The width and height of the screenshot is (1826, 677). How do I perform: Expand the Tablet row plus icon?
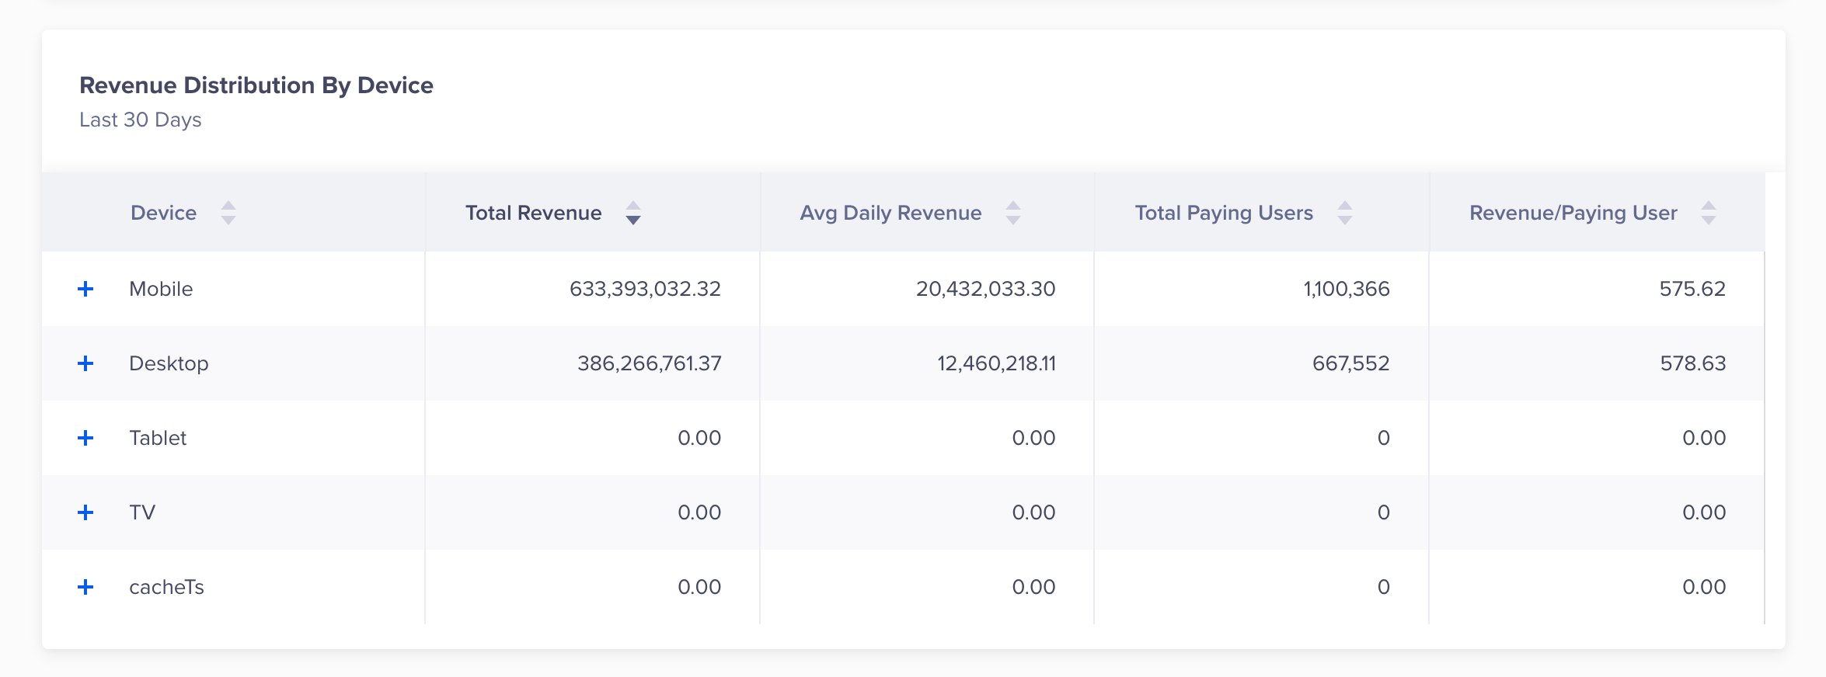(85, 438)
